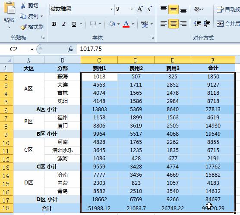Click the cell containing 51988.12

[99, 208]
